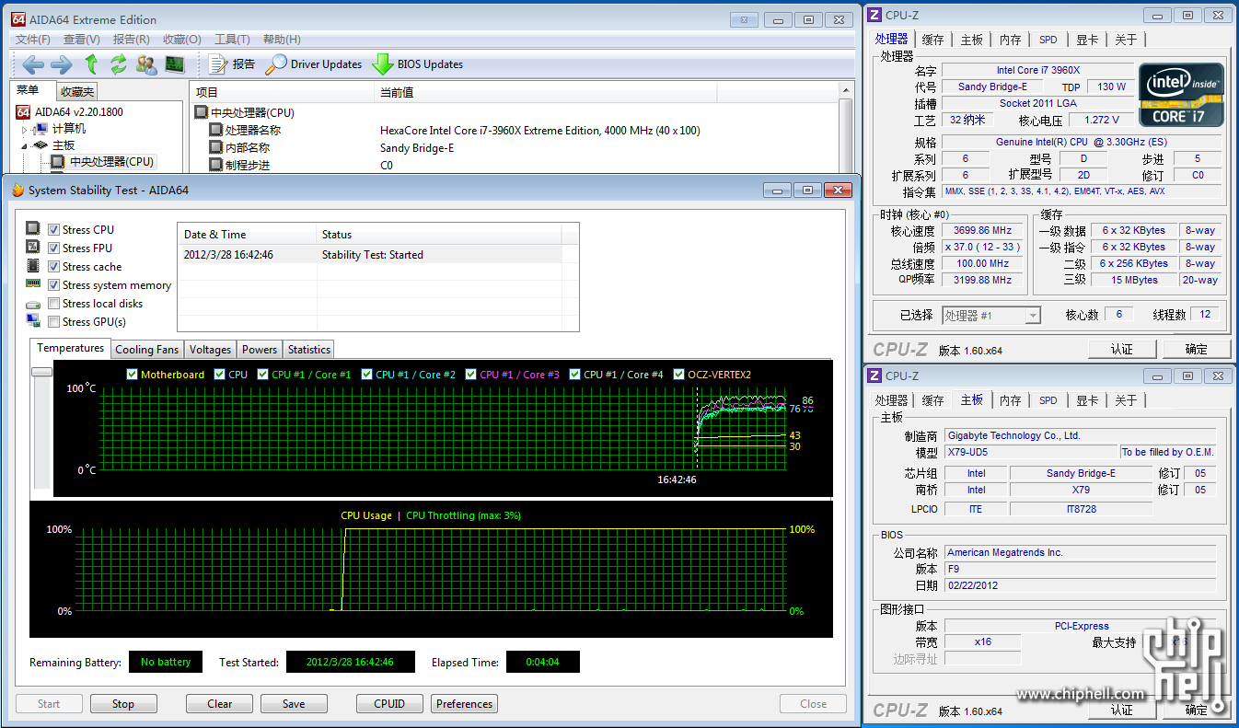Open the 缓存 tab in top CPU-Z window

[x=932, y=40]
